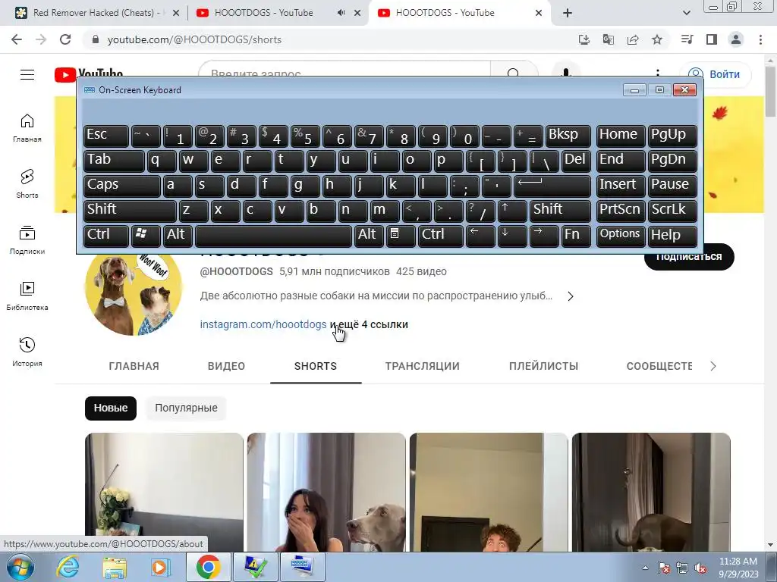This screenshot has width=777, height=582.
Task: Toggle the ScrLk key
Action: point(672,211)
